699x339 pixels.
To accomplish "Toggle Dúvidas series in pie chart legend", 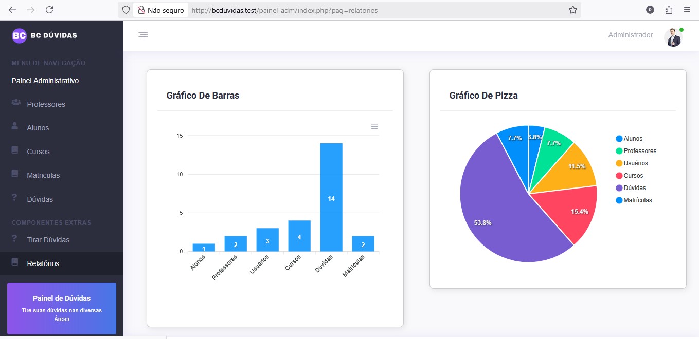I will [634, 188].
